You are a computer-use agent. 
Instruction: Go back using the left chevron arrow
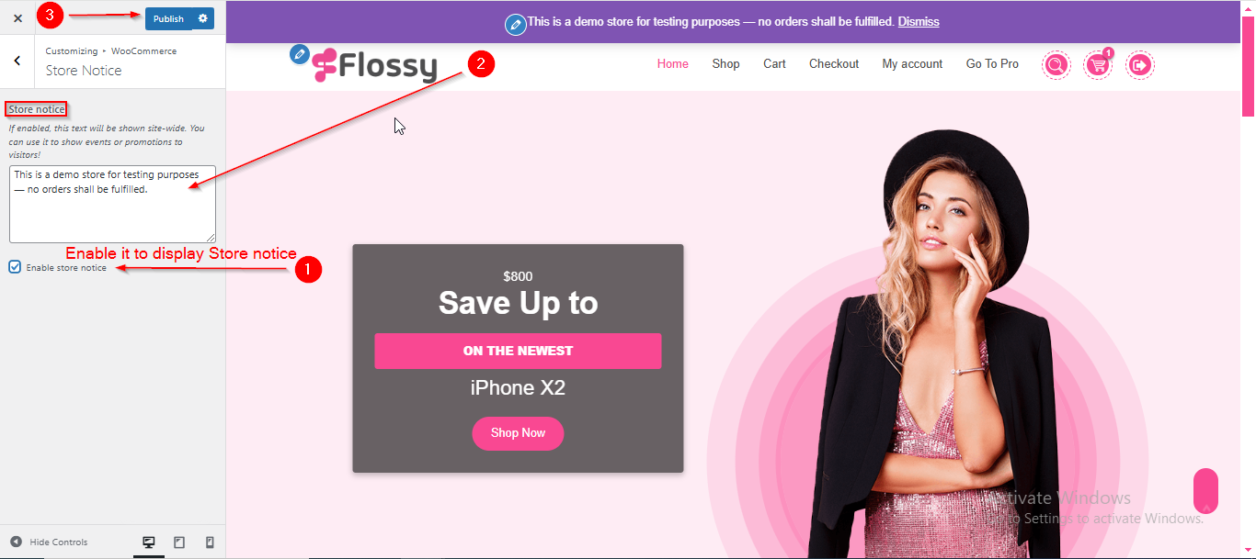click(17, 61)
